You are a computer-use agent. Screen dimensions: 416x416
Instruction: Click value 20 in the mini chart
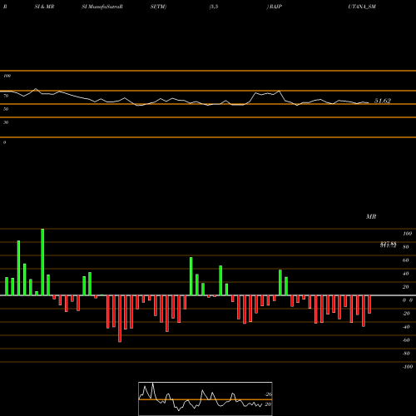[268, 404]
